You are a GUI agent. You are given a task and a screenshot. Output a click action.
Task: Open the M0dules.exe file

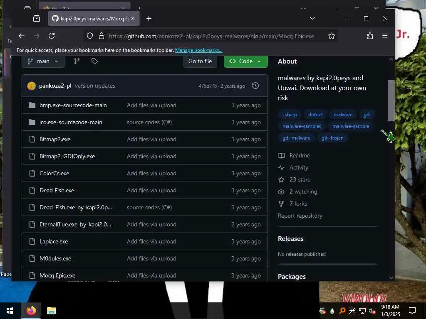[x=55, y=258]
